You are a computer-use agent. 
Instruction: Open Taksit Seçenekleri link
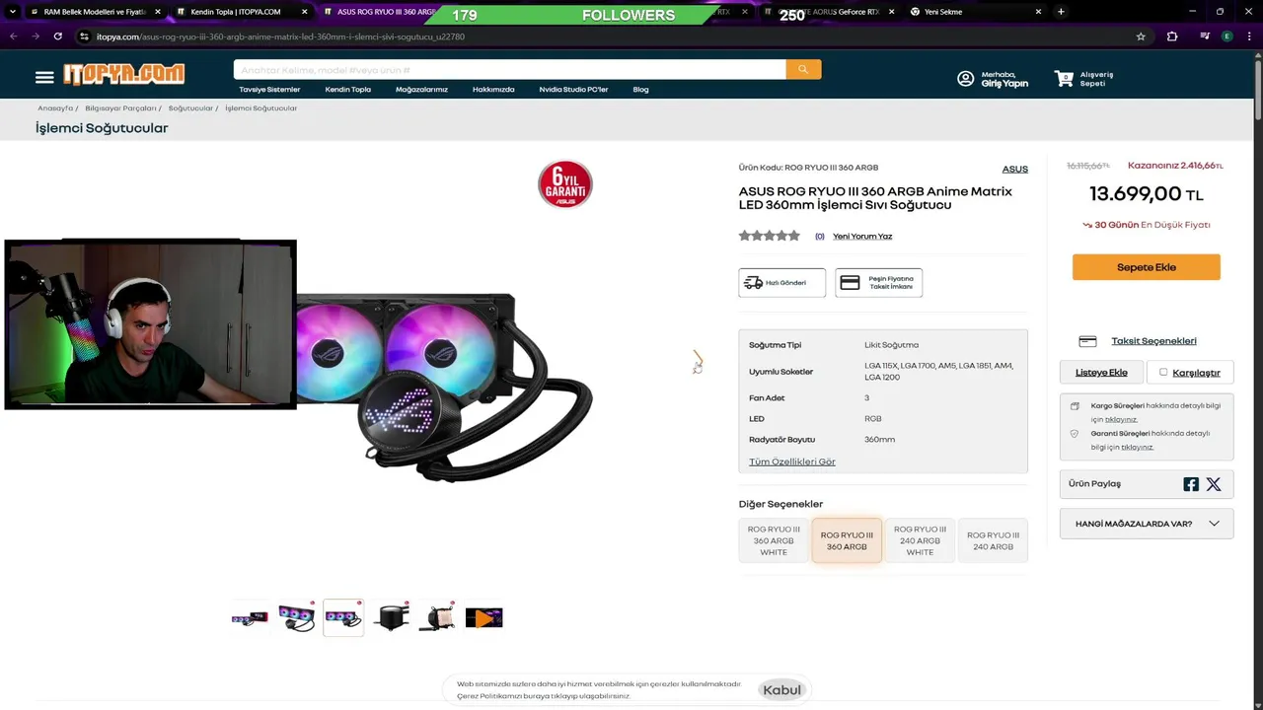coord(1153,341)
